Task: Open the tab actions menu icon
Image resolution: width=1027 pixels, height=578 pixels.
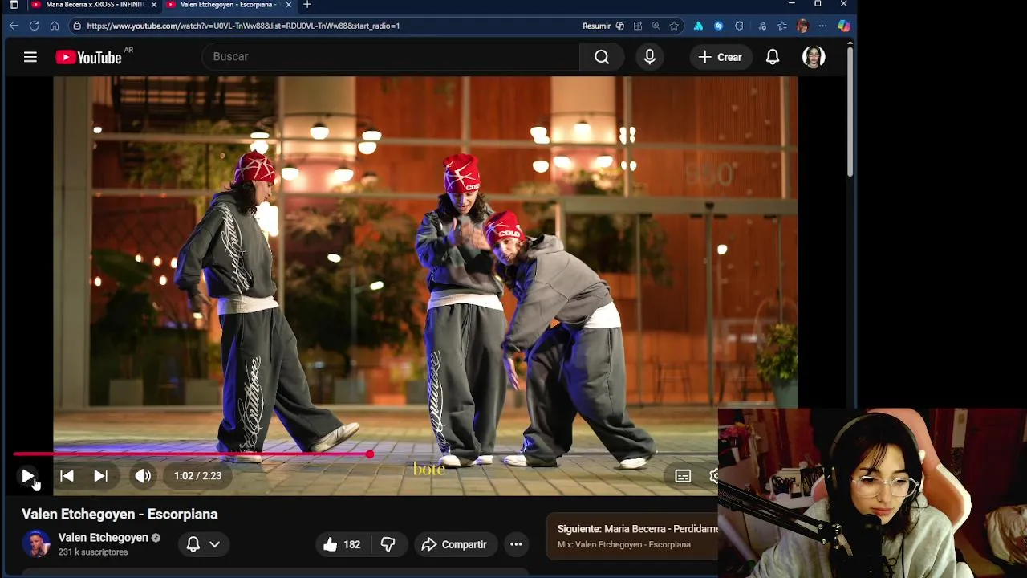Action: [x=13, y=5]
